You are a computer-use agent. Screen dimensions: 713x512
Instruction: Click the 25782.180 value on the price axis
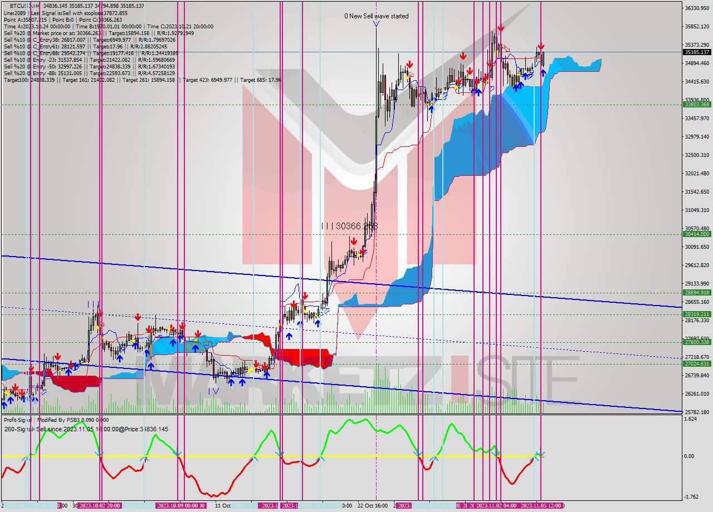697,412
